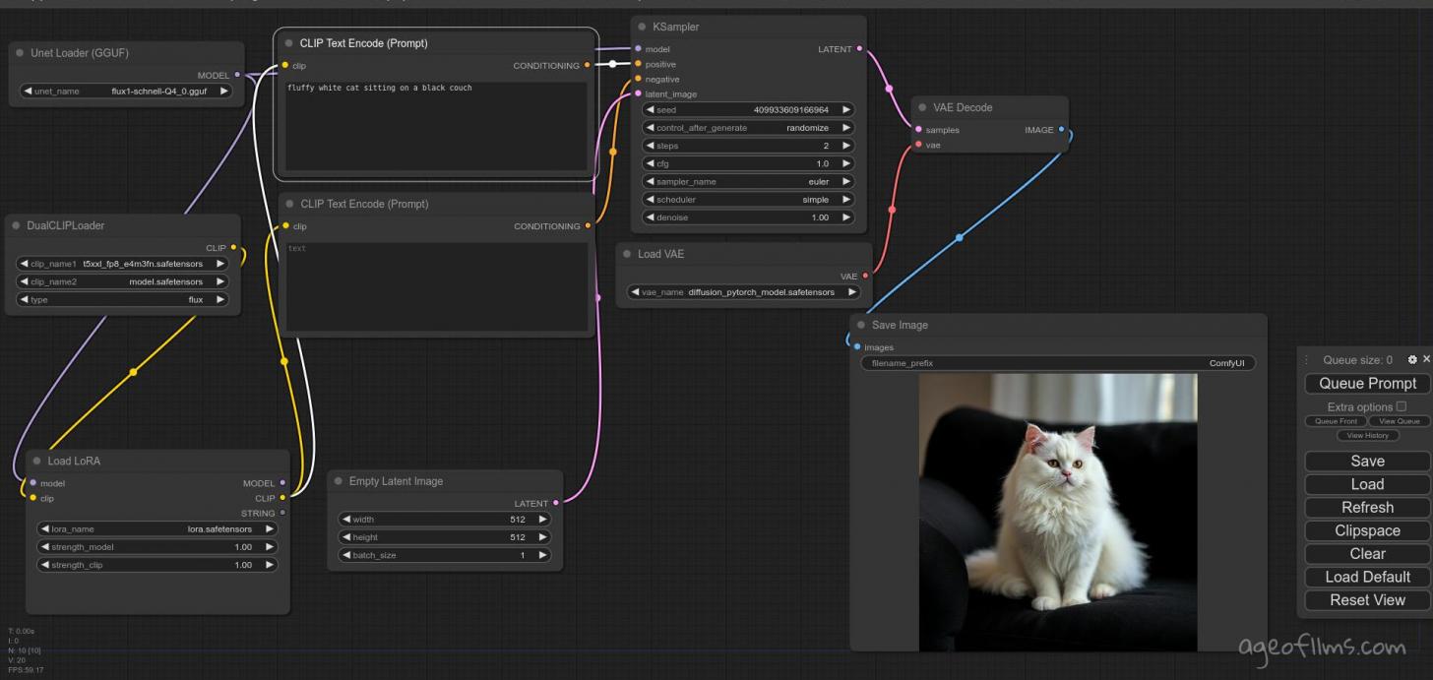Open the unet_name model dropdown
Viewport: 1433px width, 680px height.
[125, 92]
